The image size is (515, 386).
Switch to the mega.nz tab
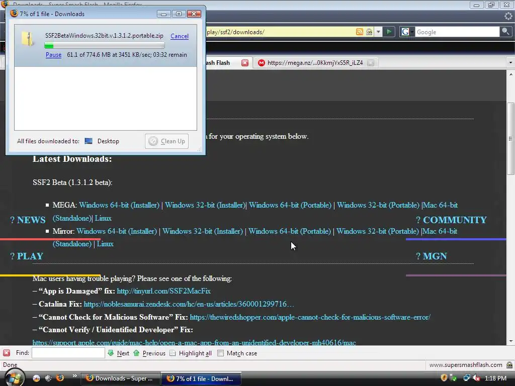coord(315,63)
